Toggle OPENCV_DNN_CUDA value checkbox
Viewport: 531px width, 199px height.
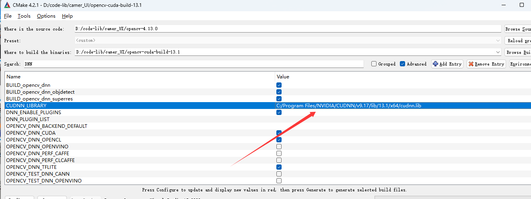[x=279, y=133]
